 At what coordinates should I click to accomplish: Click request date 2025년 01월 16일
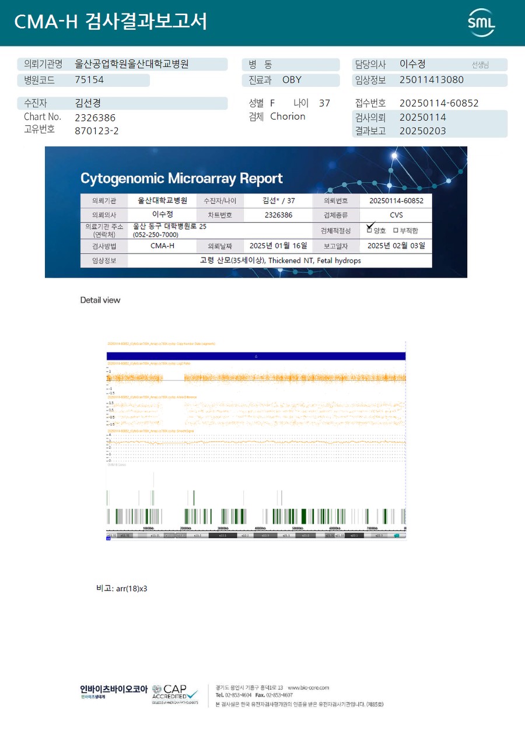click(x=278, y=245)
